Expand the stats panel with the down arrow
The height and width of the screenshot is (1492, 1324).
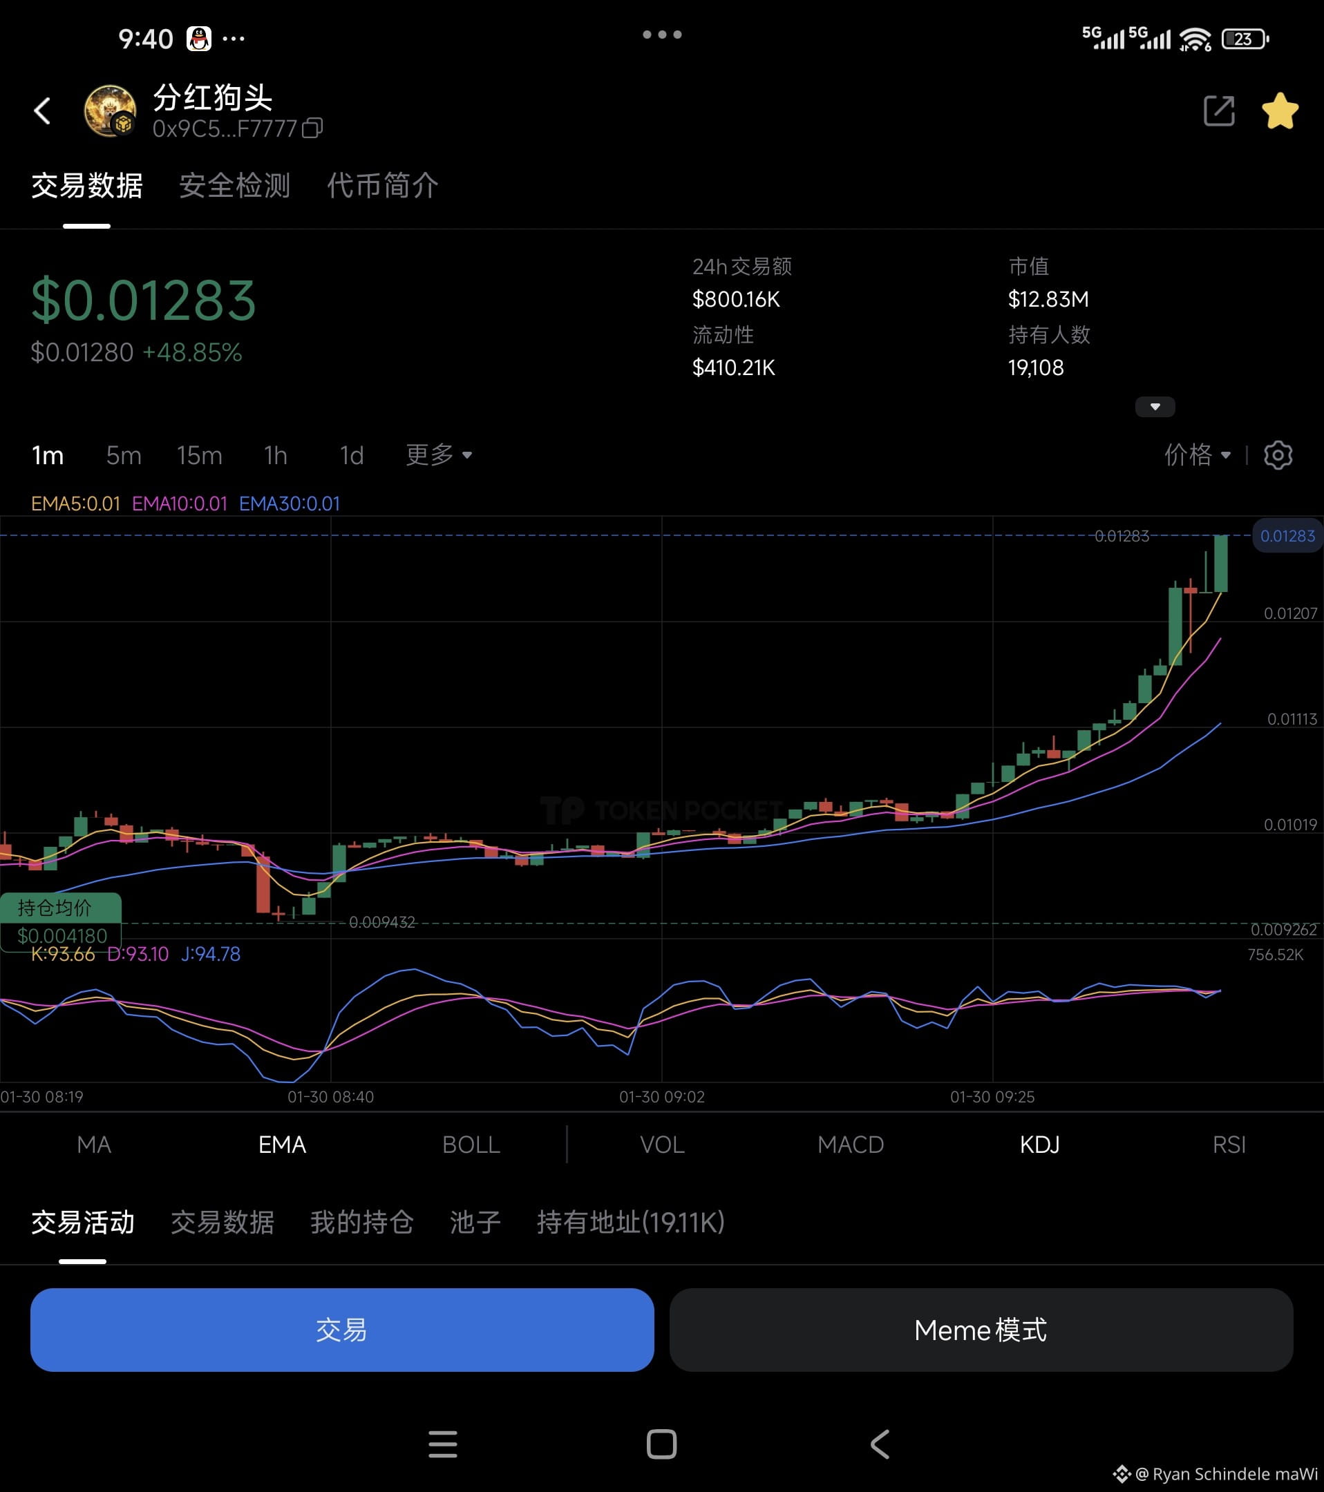tap(1155, 407)
